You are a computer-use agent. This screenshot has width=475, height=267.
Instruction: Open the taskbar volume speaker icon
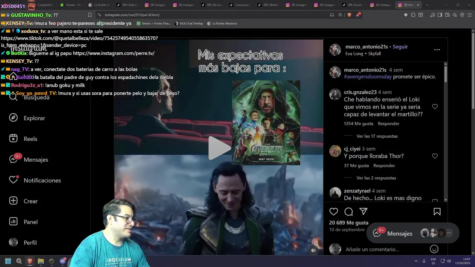click(448, 261)
